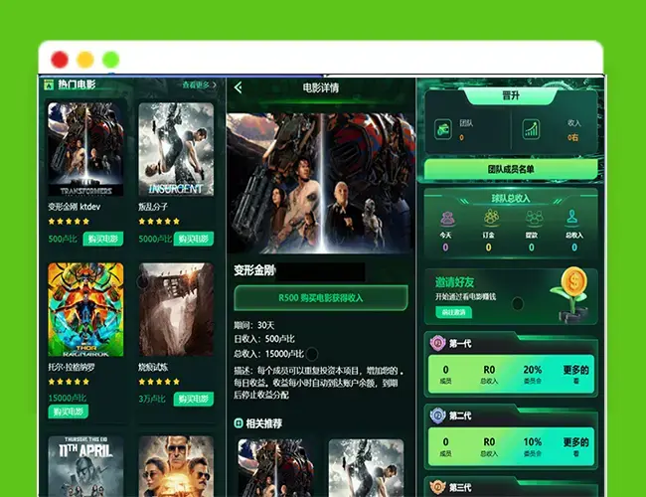Click the 总收入 person icon
This screenshot has width=646, height=497.
click(571, 217)
